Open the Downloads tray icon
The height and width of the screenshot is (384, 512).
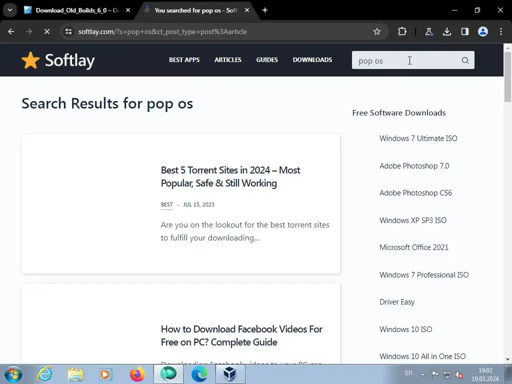[x=446, y=31]
